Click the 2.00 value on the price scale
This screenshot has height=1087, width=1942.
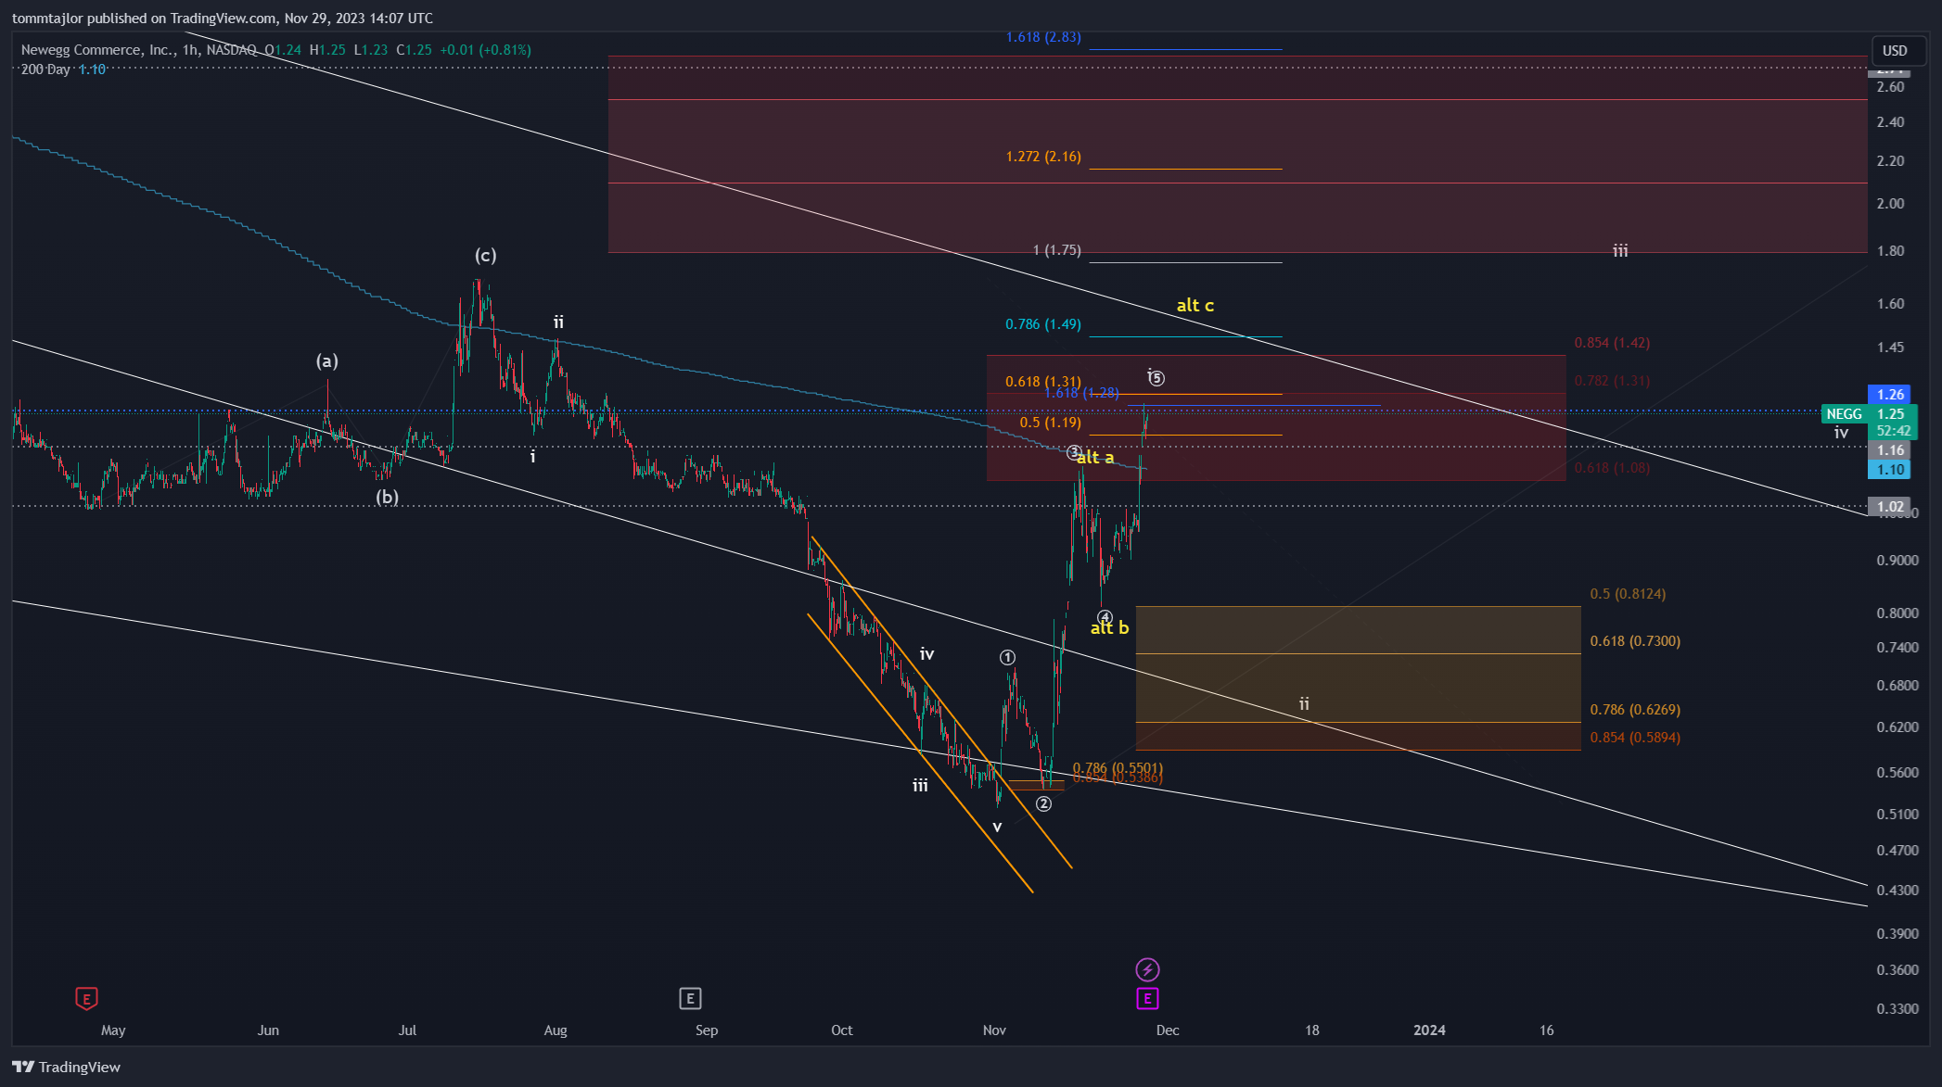[x=1890, y=204]
